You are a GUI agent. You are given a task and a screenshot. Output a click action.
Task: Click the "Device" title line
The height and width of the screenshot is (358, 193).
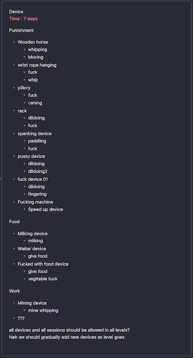(16, 12)
